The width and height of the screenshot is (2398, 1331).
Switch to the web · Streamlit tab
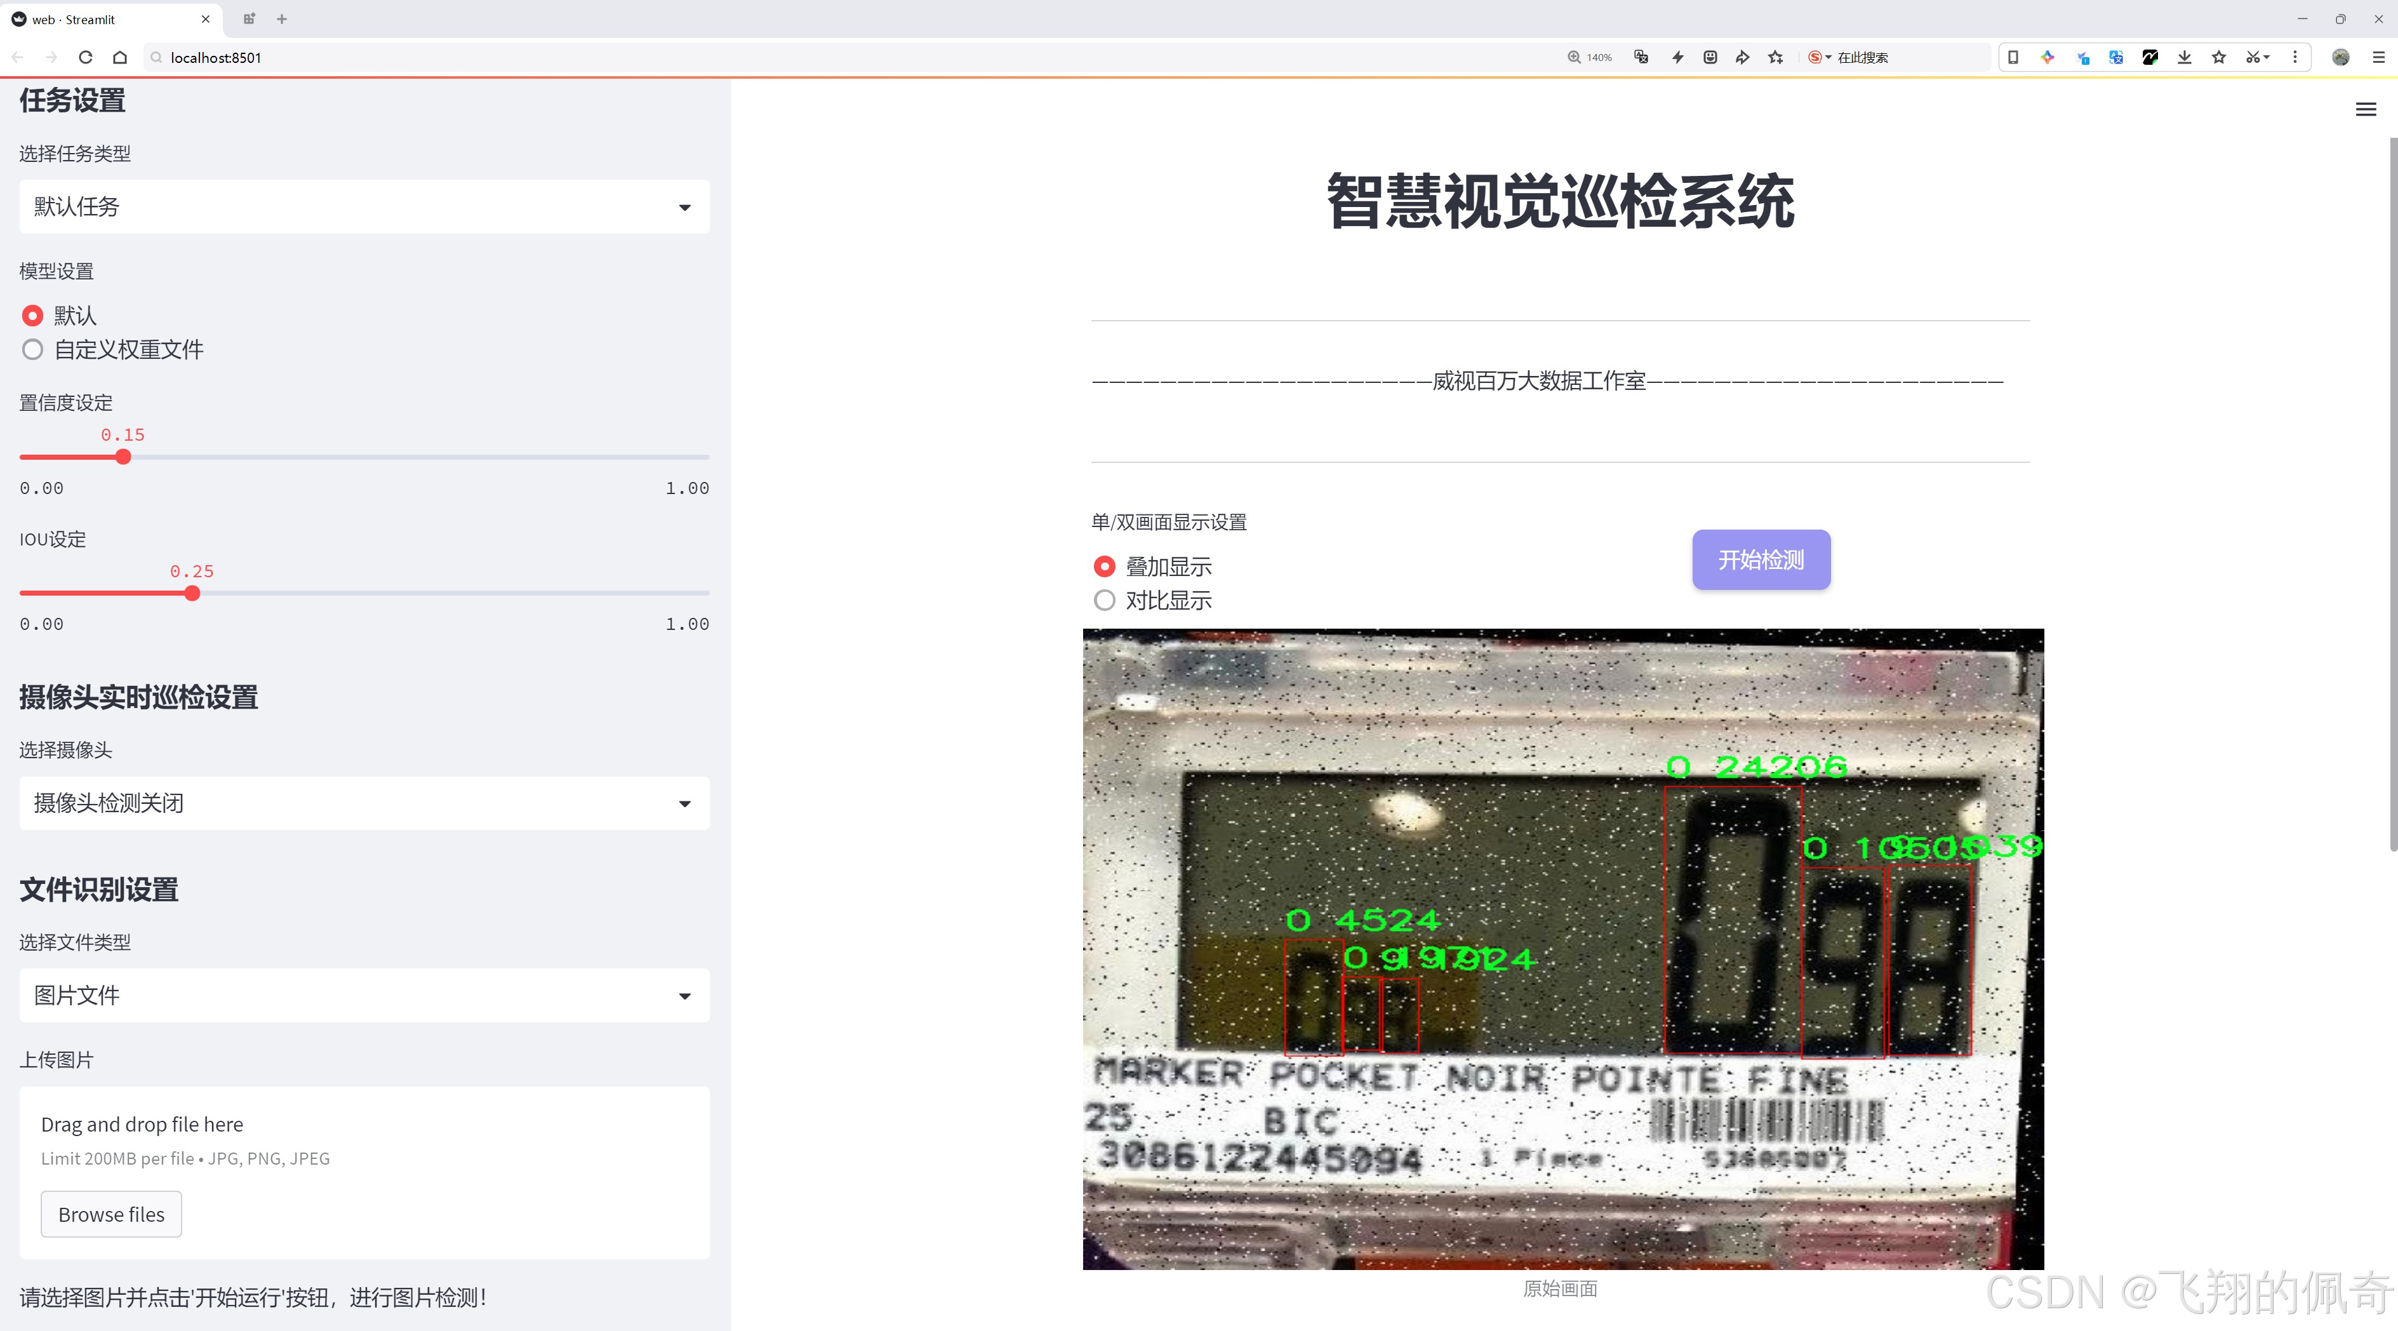[112, 18]
